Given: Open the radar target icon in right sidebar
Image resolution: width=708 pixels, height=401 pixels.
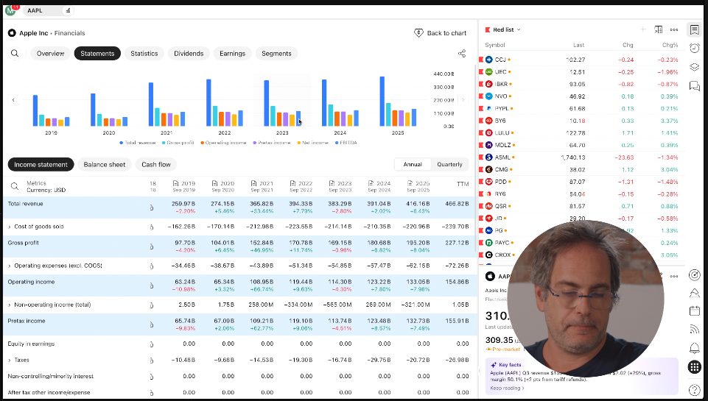Looking at the screenshot, I should coord(694,274).
